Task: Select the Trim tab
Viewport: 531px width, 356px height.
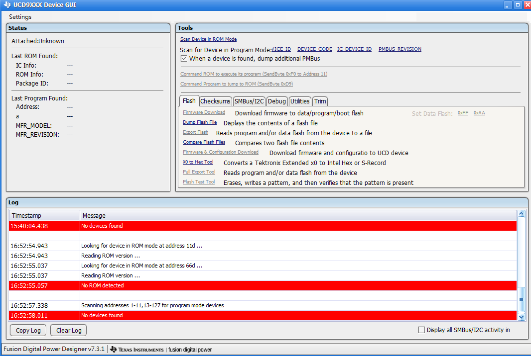Action: click(x=320, y=101)
